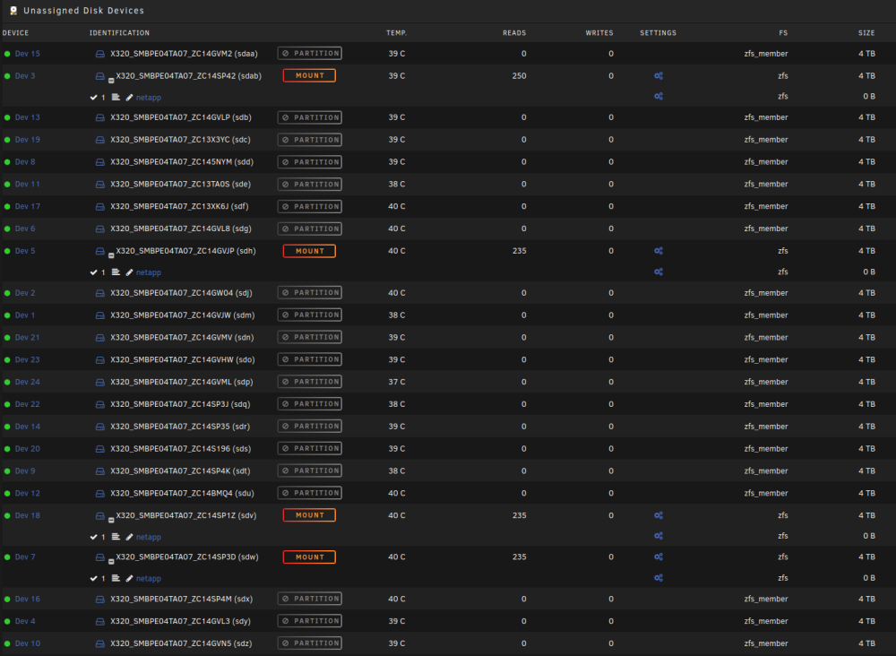Click 250 reads value for sdab disk
This screenshot has height=656, width=896.
[x=519, y=76]
